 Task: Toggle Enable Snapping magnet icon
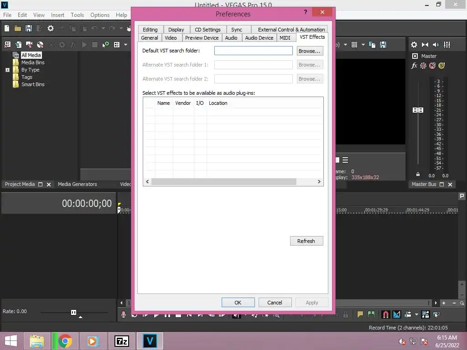[x=386, y=314]
